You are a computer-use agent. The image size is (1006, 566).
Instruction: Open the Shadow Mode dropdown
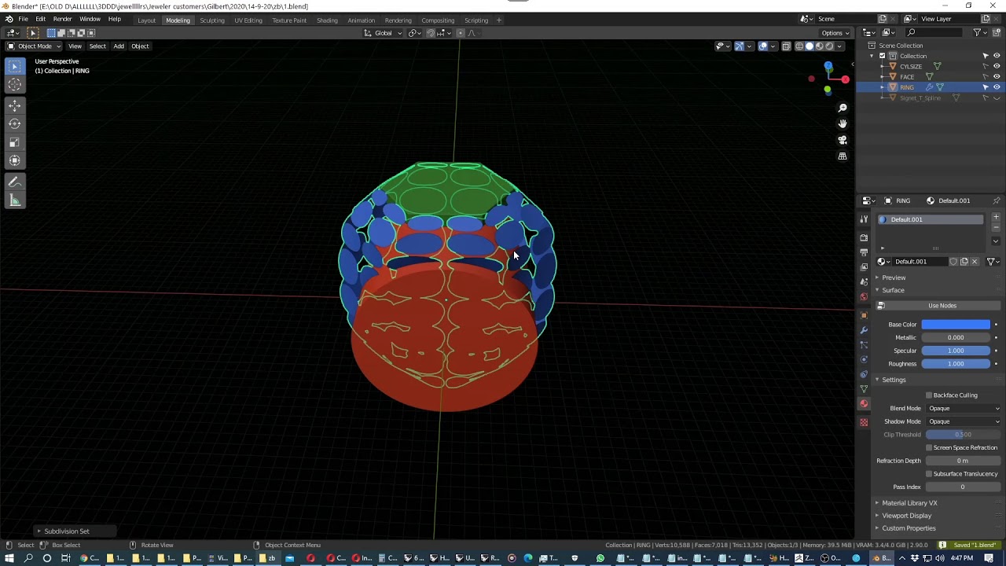pos(964,421)
